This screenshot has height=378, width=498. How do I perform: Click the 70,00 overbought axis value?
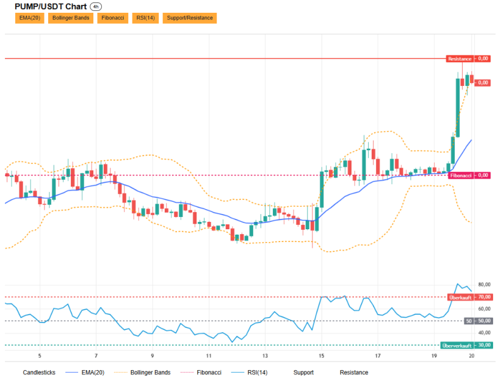click(x=484, y=297)
